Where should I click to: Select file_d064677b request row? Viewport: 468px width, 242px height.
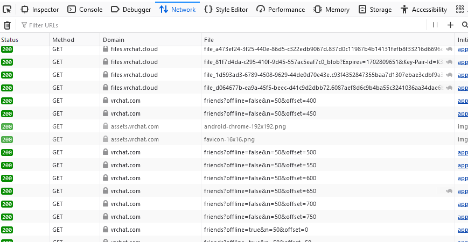234,88
